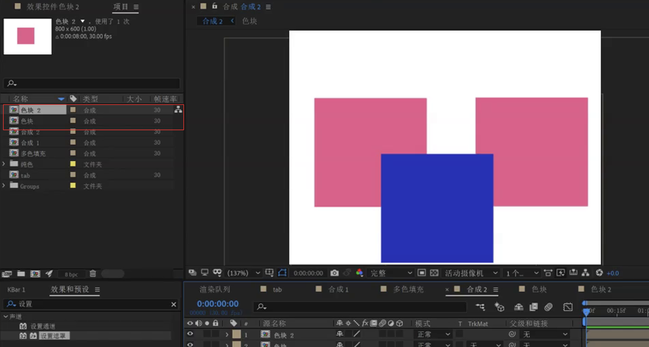Toggle the fast previews region icon
The width and height of the screenshot is (649, 347).
422,273
